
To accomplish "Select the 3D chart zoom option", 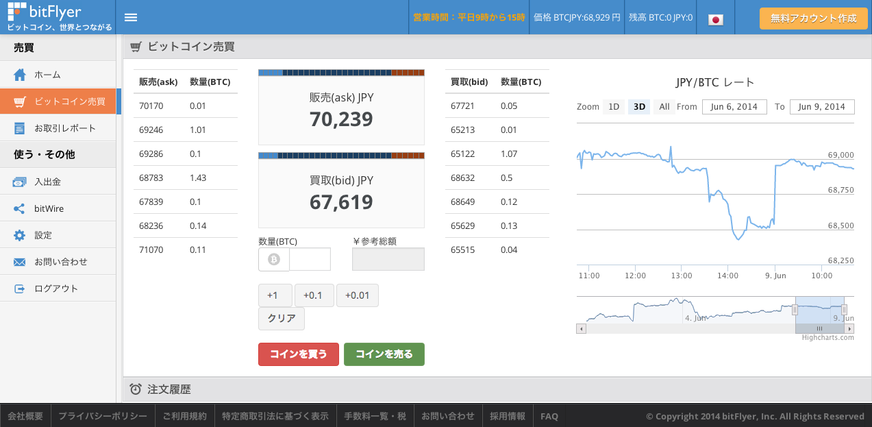I will click(639, 107).
